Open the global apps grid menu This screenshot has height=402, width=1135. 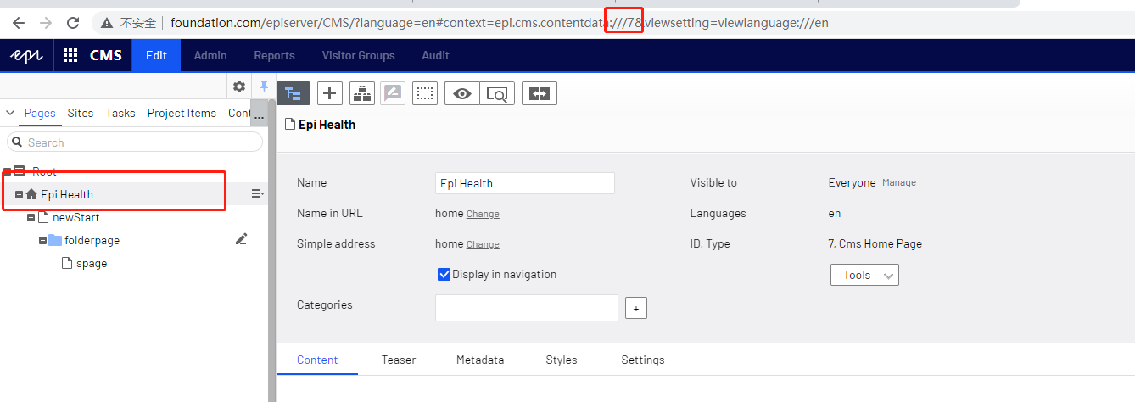point(70,55)
